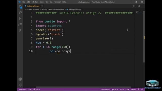Change indentation via Spaces: 8
The width and height of the screenshot is (162, 91).
(115, 89)
